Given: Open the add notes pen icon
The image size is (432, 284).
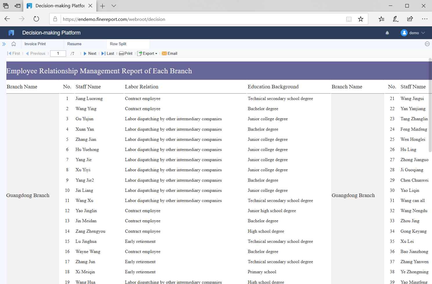Looking at the screenshot, I should click(x=396, y=19).
